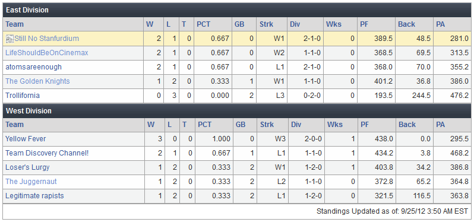Sort East Division by PF column header
The height and width of the screenshot is (222, 474).
coord(364,24)
